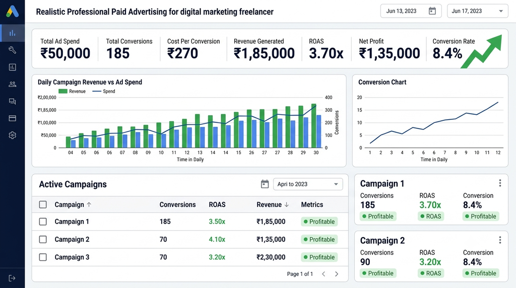Open the Jun 17, 2023 date dropdown
This screenshot has width=516, height=288.
tap(478, 11)
